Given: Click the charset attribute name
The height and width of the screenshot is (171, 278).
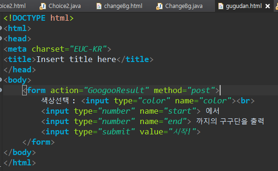Looking at the screenshot, I should click(x=48, y=49).
